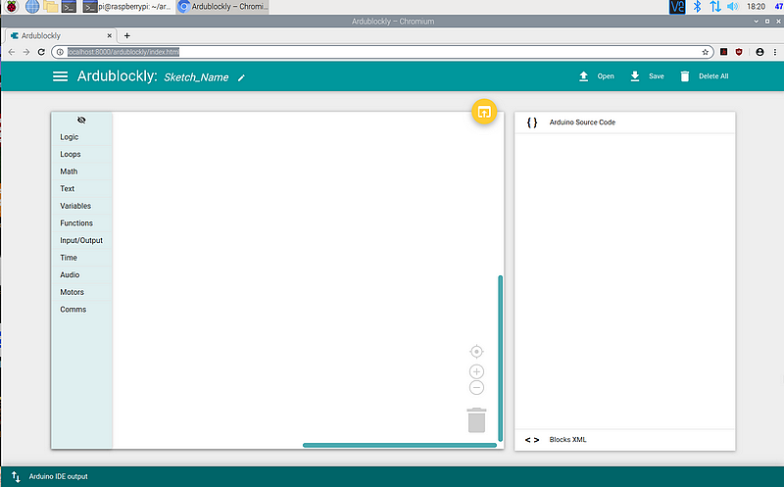Open file manager from taskbar
Viewport: 784px width, 487px height.
tap(50, 7)
